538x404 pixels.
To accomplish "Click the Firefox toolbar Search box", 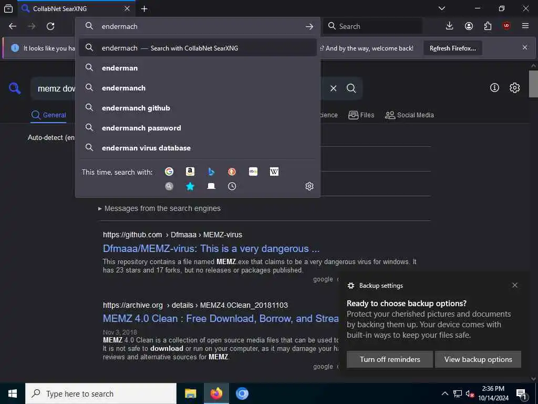I will (373, 26).
